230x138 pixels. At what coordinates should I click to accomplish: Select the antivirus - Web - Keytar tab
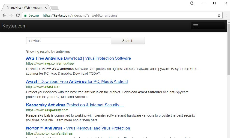click(x=26, y=7)
